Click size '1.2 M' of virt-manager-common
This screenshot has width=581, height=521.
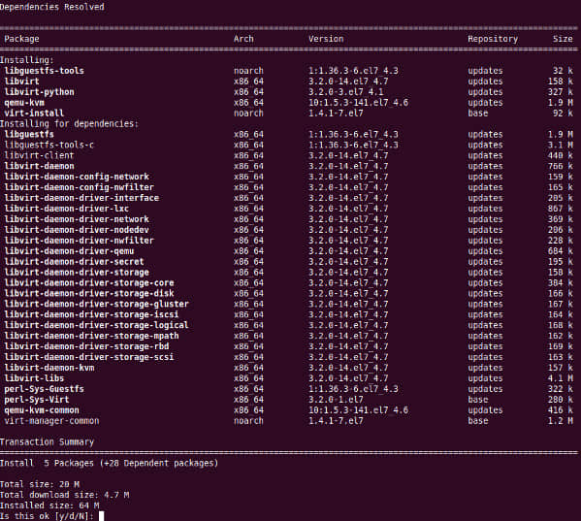(561, 420)
